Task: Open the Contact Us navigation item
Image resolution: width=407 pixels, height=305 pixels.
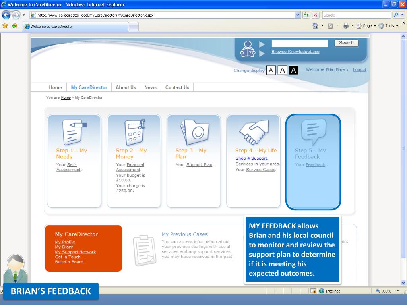Action: coord(177,87)
